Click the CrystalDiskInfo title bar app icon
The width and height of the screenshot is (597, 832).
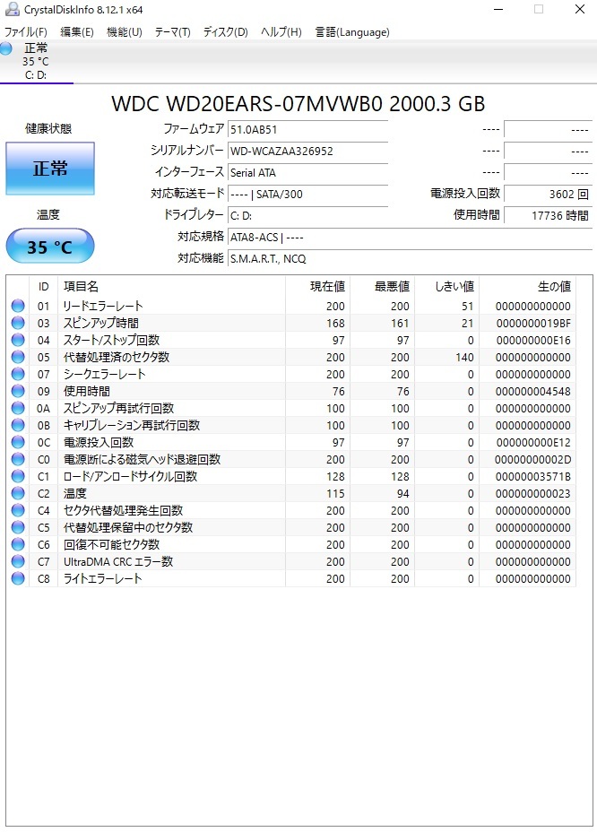pos(11,9)
